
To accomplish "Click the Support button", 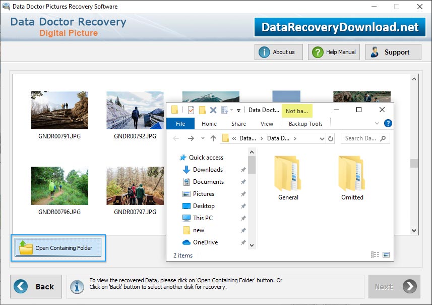I will tap(393, 52).
